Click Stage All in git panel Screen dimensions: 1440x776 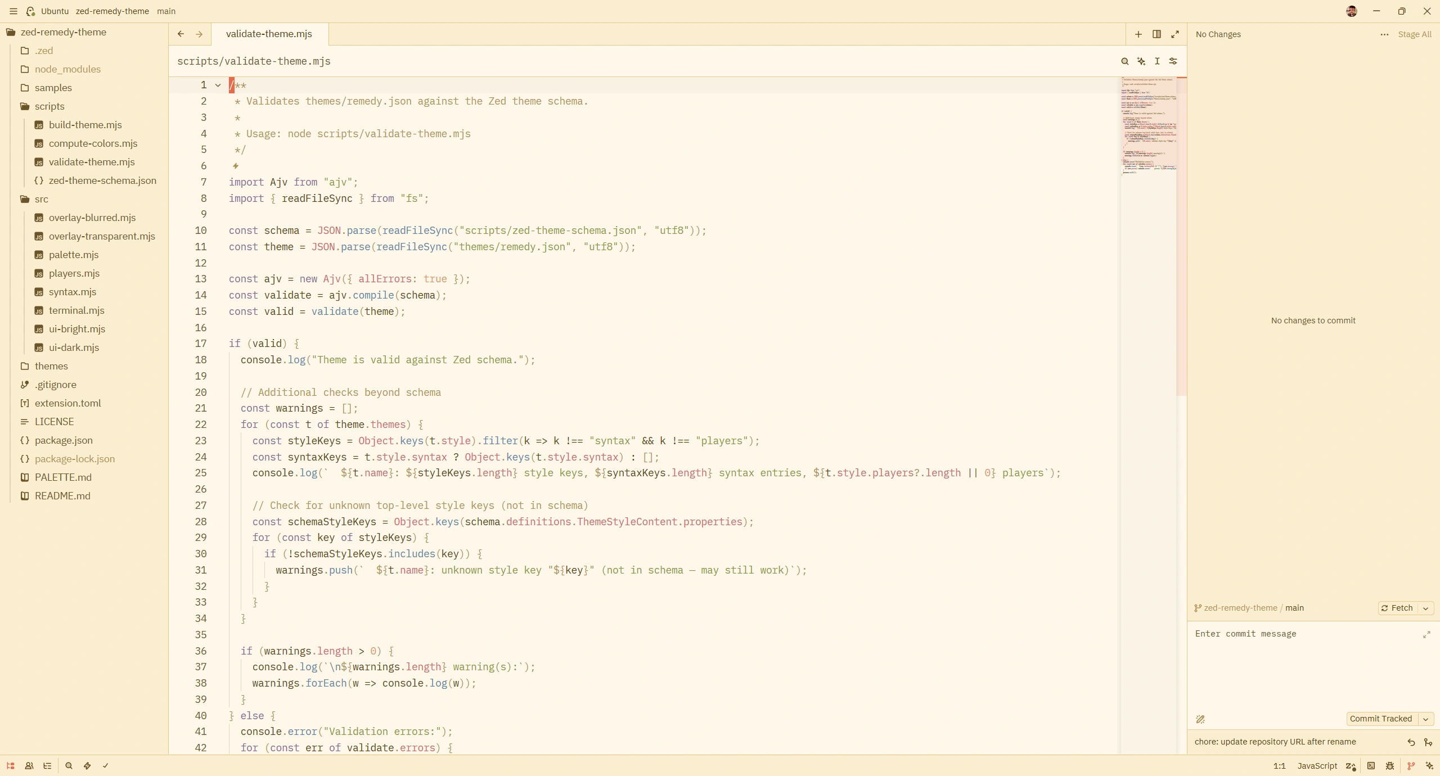click(x=1415, y=34)
